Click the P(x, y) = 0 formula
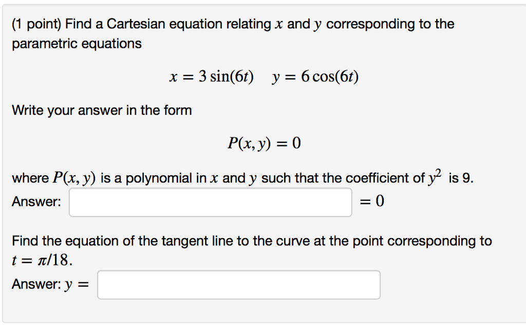 pyautogui.click(x=263, y=143)
